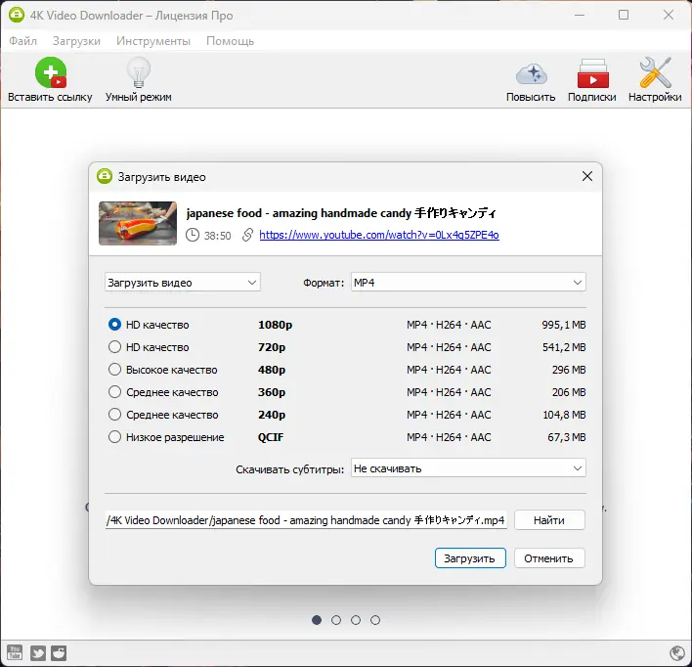Click the 206 MB size text
This screenshot has width=692, height=667.
point(569,392)
